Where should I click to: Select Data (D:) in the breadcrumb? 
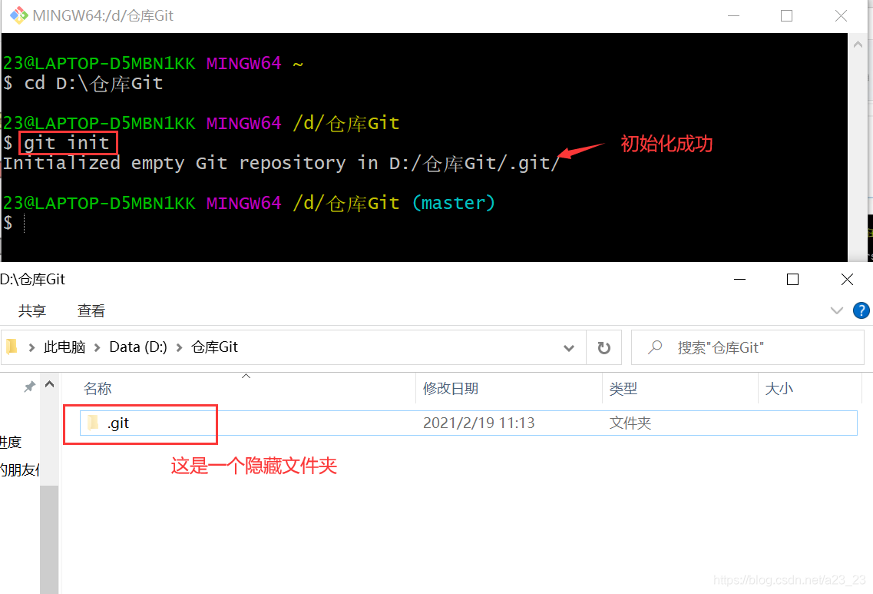[138, 347]
